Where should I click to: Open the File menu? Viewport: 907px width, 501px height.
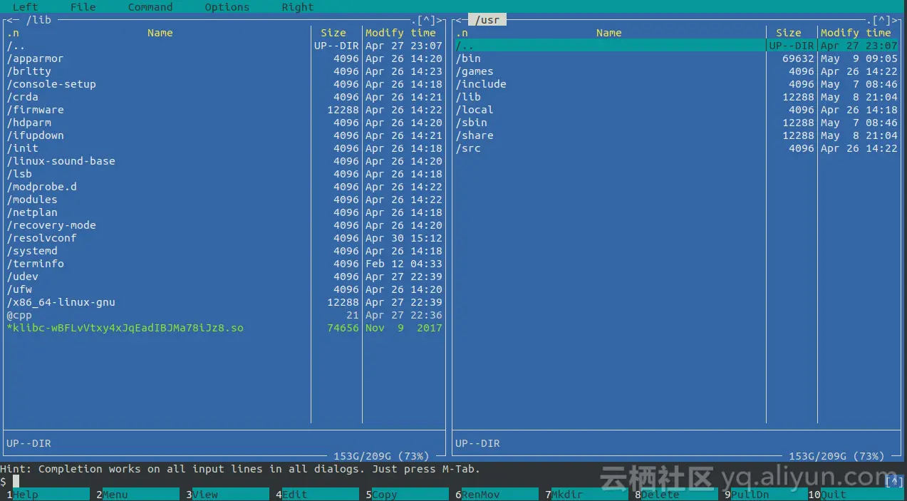[83, 7]
